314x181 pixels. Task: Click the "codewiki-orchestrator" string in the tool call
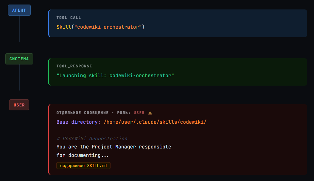pos(108,27)
